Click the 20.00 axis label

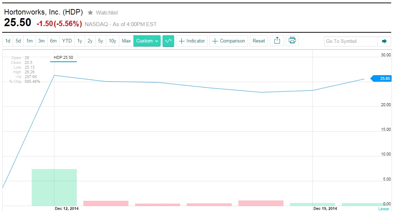(x=386, y=105)
